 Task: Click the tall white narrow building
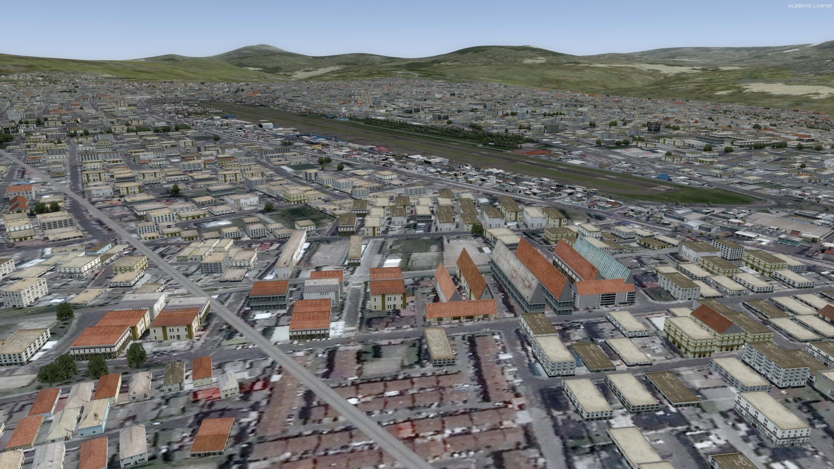click(290, 252)
